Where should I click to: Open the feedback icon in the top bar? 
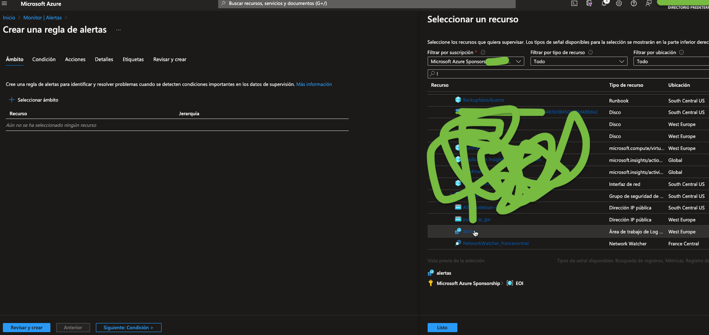(649, 4)
